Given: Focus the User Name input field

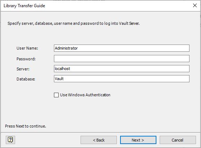Looking at the screenshot, I should coord(122,48).
